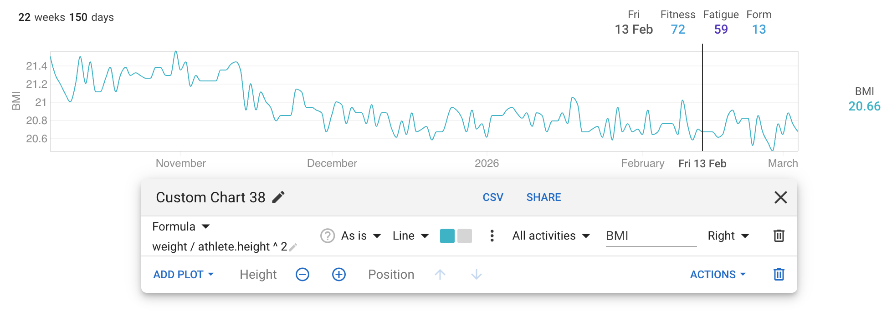
Task: Move plot down using the down arrow
Action: (476, 274)
